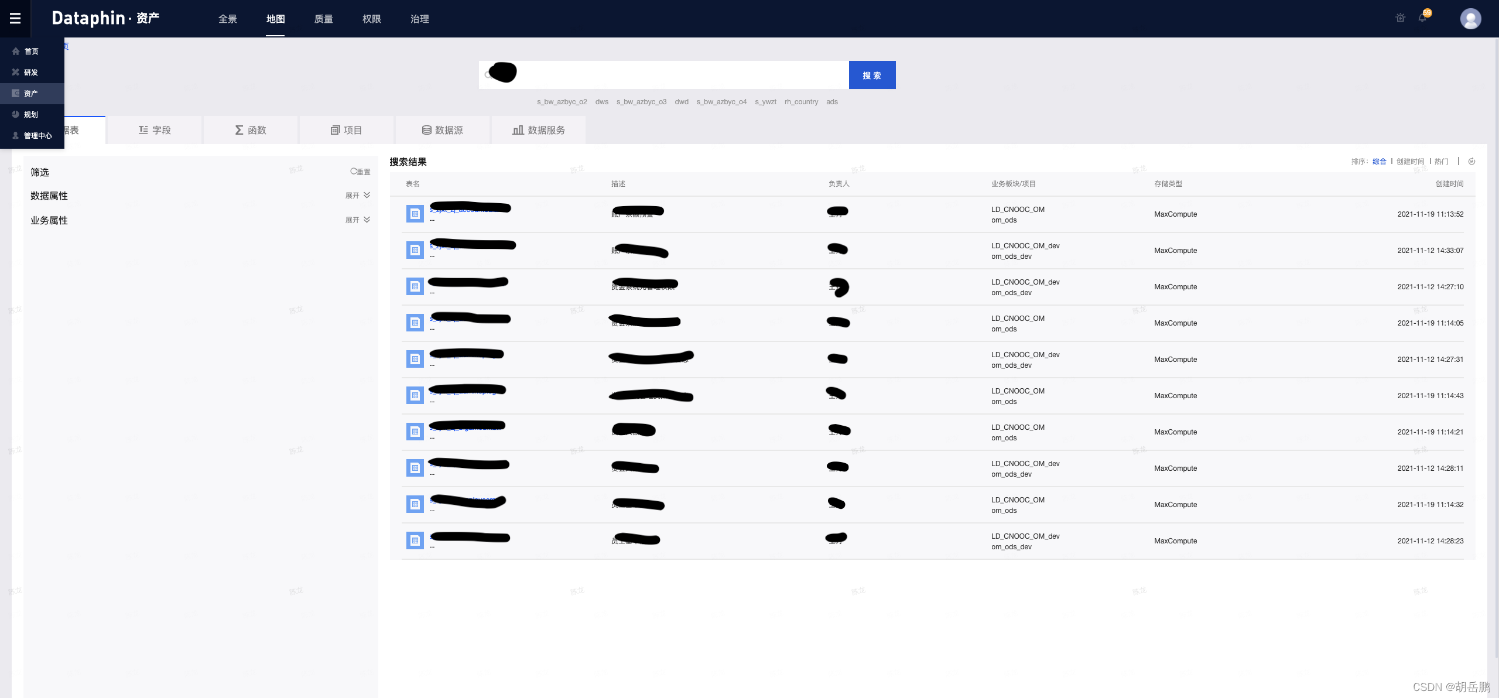Open 研发 in the sidebar menu

point(30,73)
